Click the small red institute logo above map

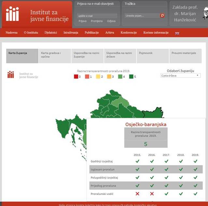pyautogui.click(x=11, y=75)
